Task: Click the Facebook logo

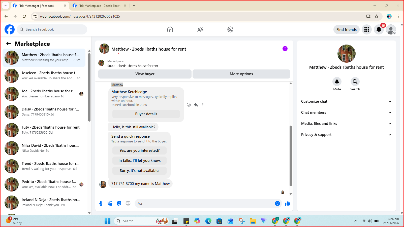Action: (10, 29)
